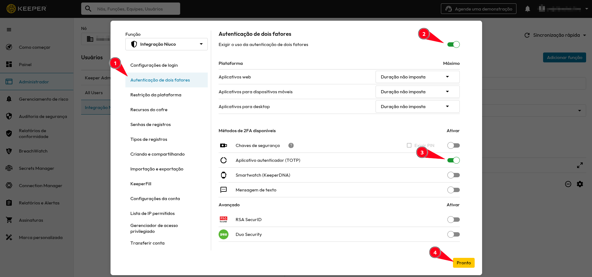Click the Duo Security logo icon
This screenshot has width=592, height=277.
click(224, 234)
